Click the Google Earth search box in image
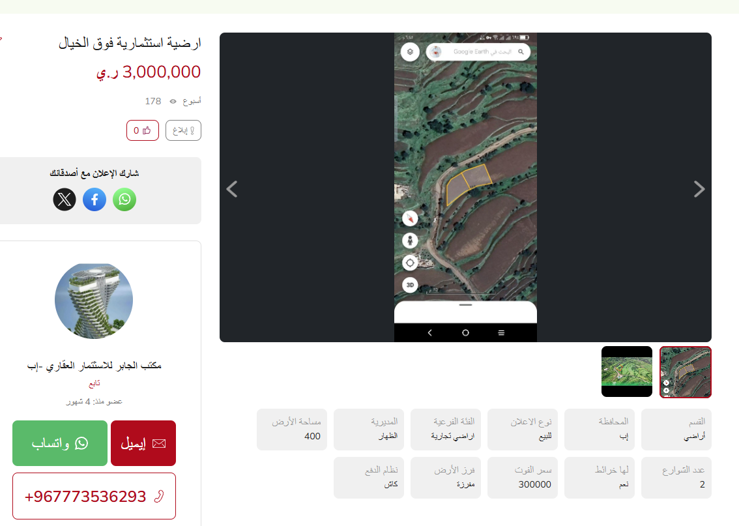The height and width of the screenshot is (526, 739). [478, 52]
